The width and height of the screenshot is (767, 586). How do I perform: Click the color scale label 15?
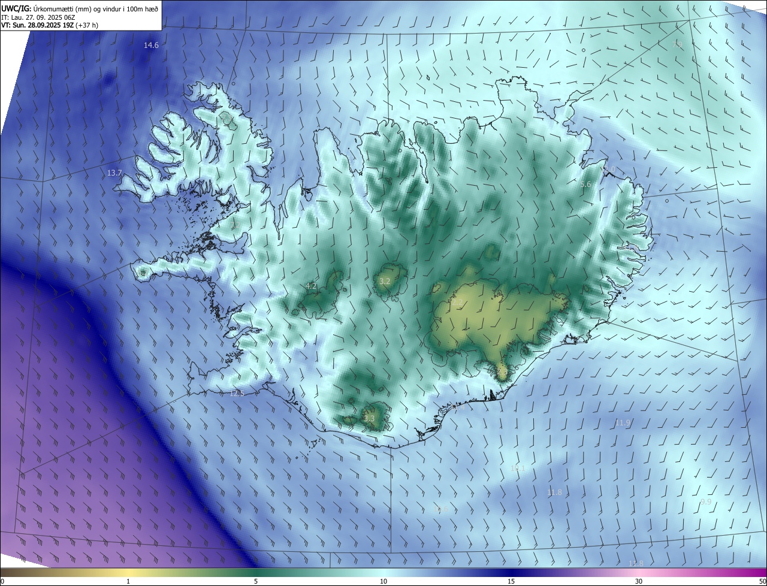pyautogui.click(x=511, y=581)
